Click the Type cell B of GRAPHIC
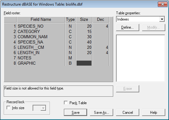The width and height of the screenshot is (169, 120). point(70,63)
